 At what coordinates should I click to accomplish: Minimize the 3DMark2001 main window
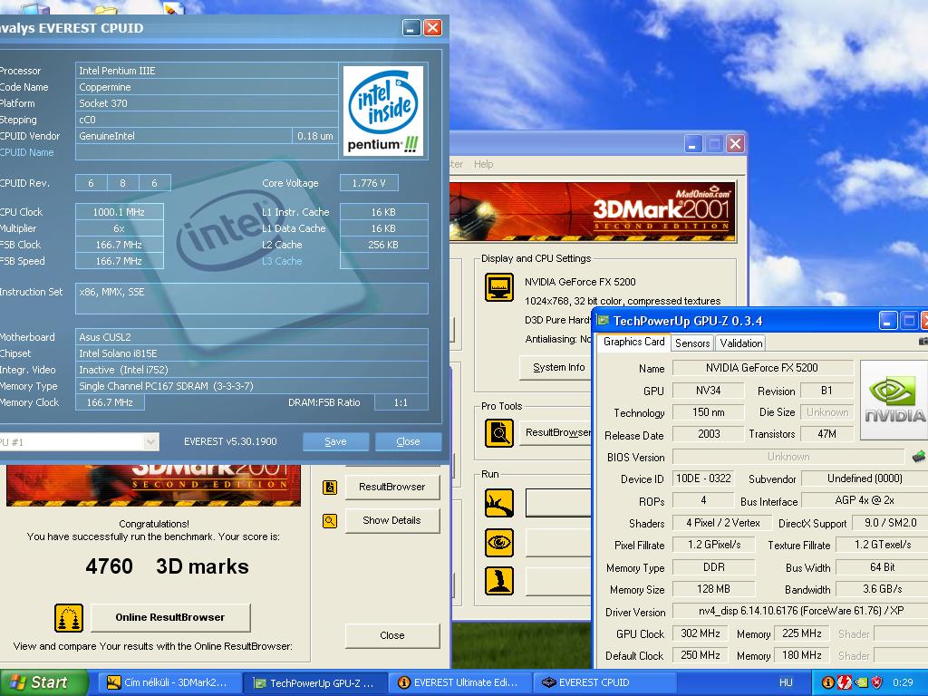tap(693, 144)
